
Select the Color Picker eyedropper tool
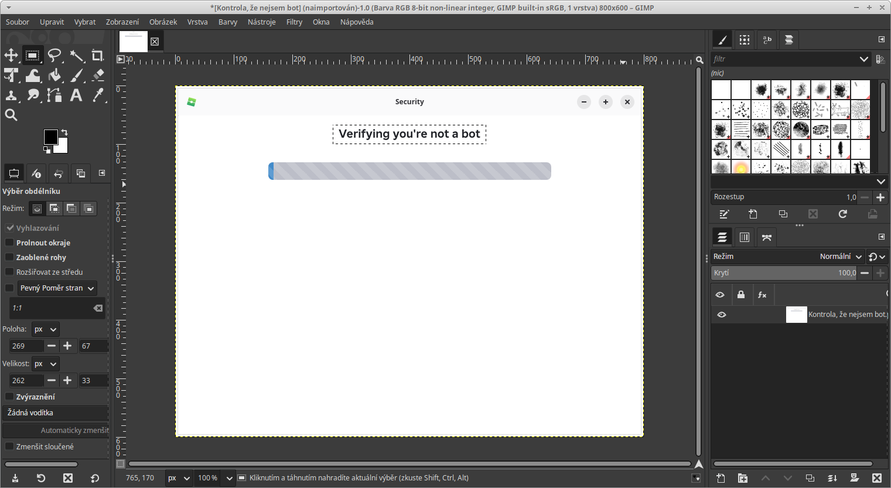click(x=98, y=95)
